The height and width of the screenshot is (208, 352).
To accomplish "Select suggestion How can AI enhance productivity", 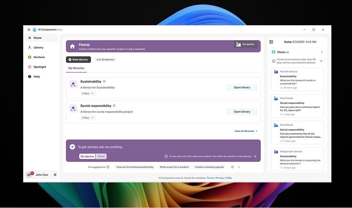I will point(135,167).
